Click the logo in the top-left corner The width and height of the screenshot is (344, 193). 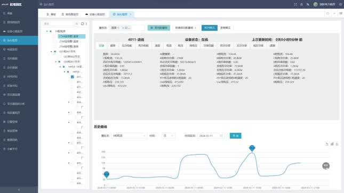coord(5,4)
